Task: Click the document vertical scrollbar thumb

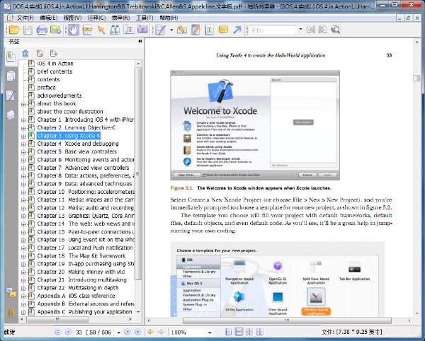Action: (x=416, y=78)
